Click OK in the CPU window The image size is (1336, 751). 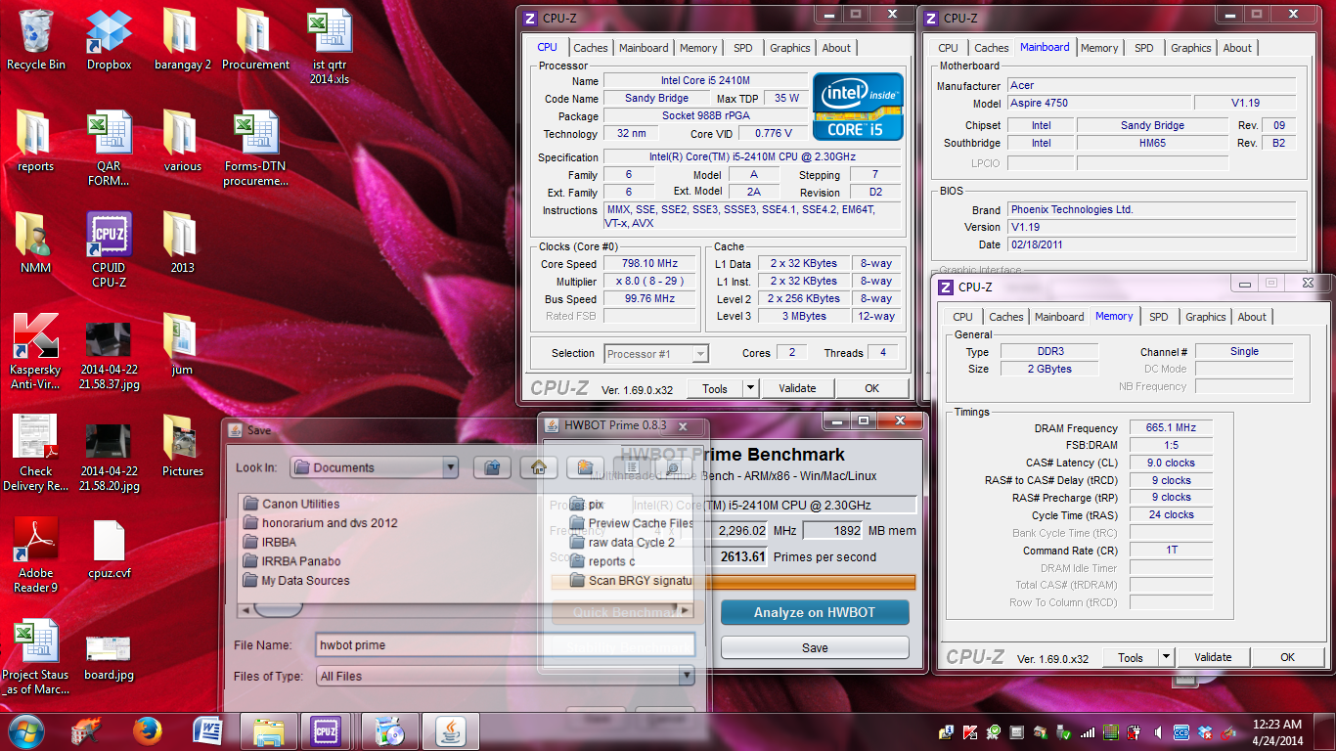871,388
